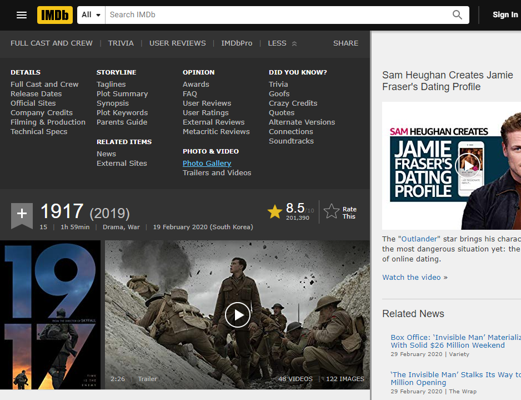Click SHARE in the quick-links bar
Screen dimensions: 521x400
pyautogui.click(x=345, y=43)
